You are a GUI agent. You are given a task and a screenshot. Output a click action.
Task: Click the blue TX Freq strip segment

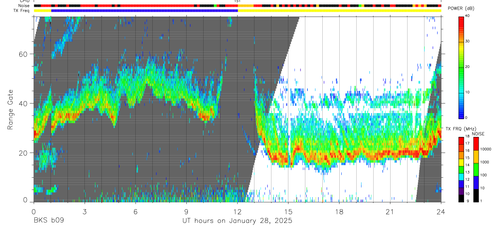(x=145, y=11)
